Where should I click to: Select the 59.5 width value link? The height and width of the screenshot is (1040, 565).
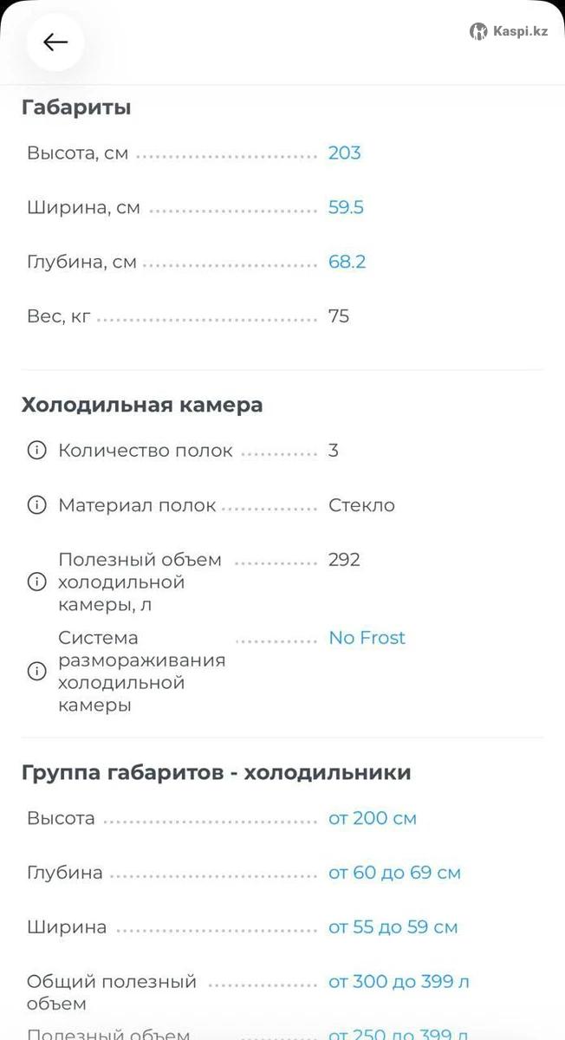coord(346,208)
